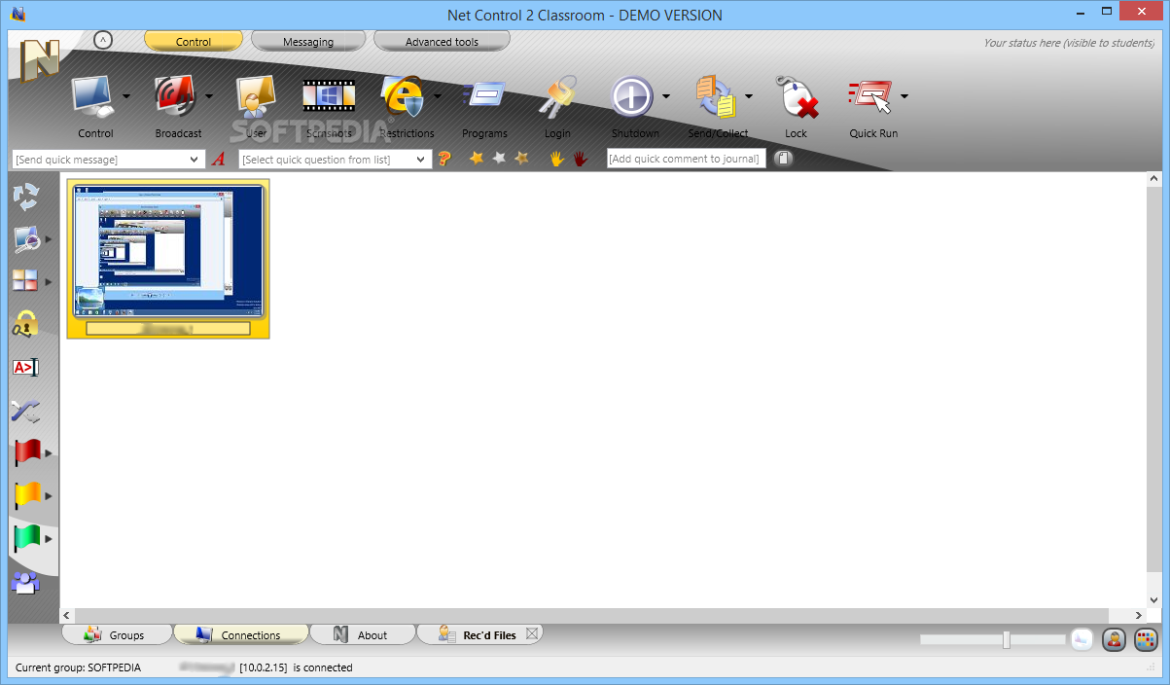Click the journal notebook icon
1170x685 pixels.
[784, 159]
